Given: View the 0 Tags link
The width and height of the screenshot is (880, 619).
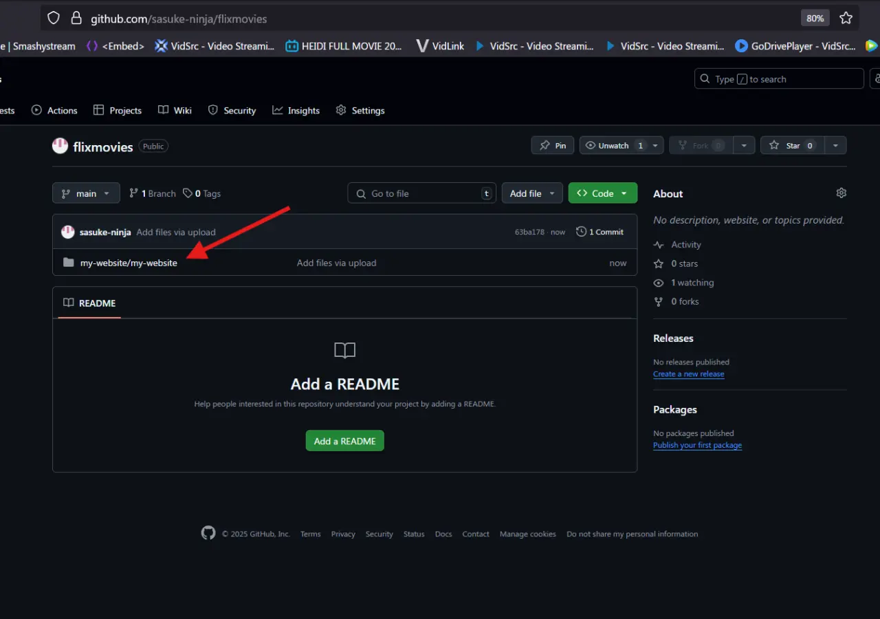Looking at the screenshot, I should coord(202,193).
